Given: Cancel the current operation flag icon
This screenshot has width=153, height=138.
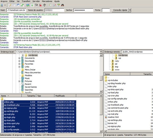Looking at the screenshot, I should 36,5.
